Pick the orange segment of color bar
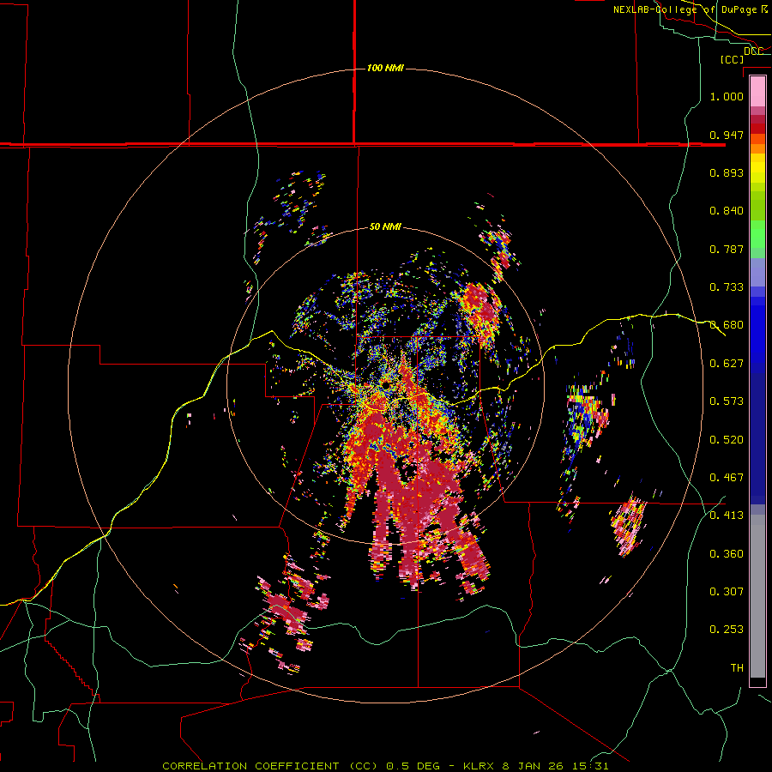The width and height of the screenshot is (772, 772). pyautogui.click(x=757, y=148)
